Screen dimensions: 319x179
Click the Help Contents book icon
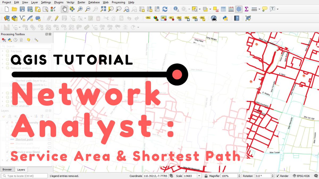click(x=237, y=18)
